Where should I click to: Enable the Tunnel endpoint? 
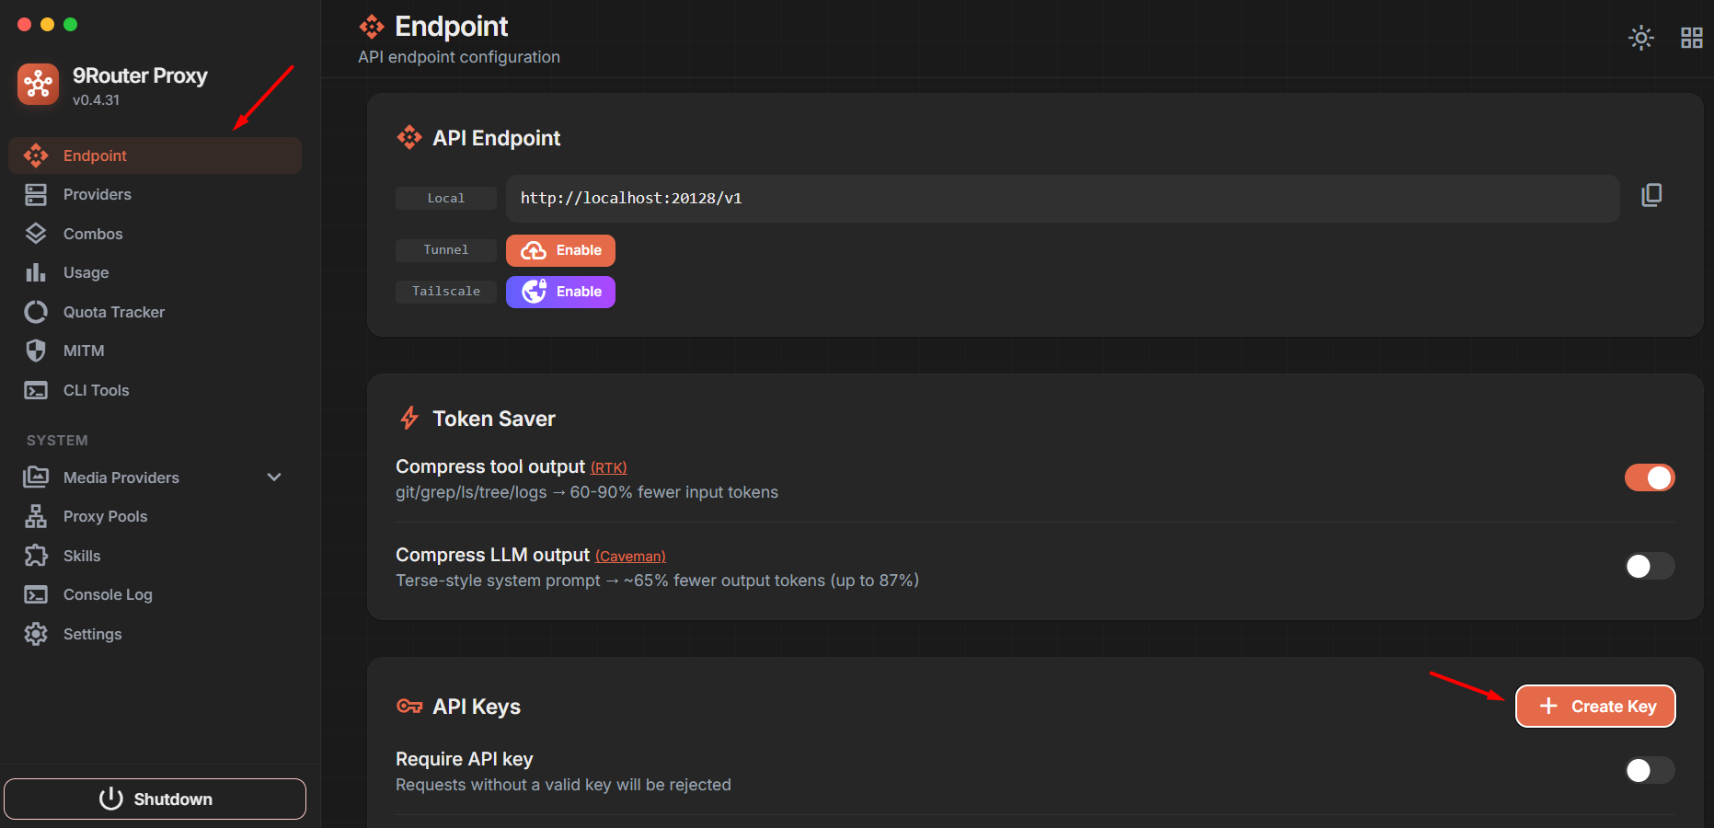pos(560,250)
